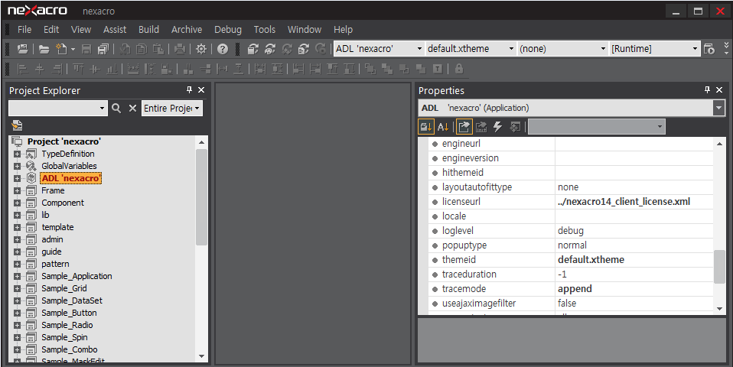Image resolution: width=733 pixels, height=367 pixels.
Task: Open the File menu
Action: coord(24,29)
